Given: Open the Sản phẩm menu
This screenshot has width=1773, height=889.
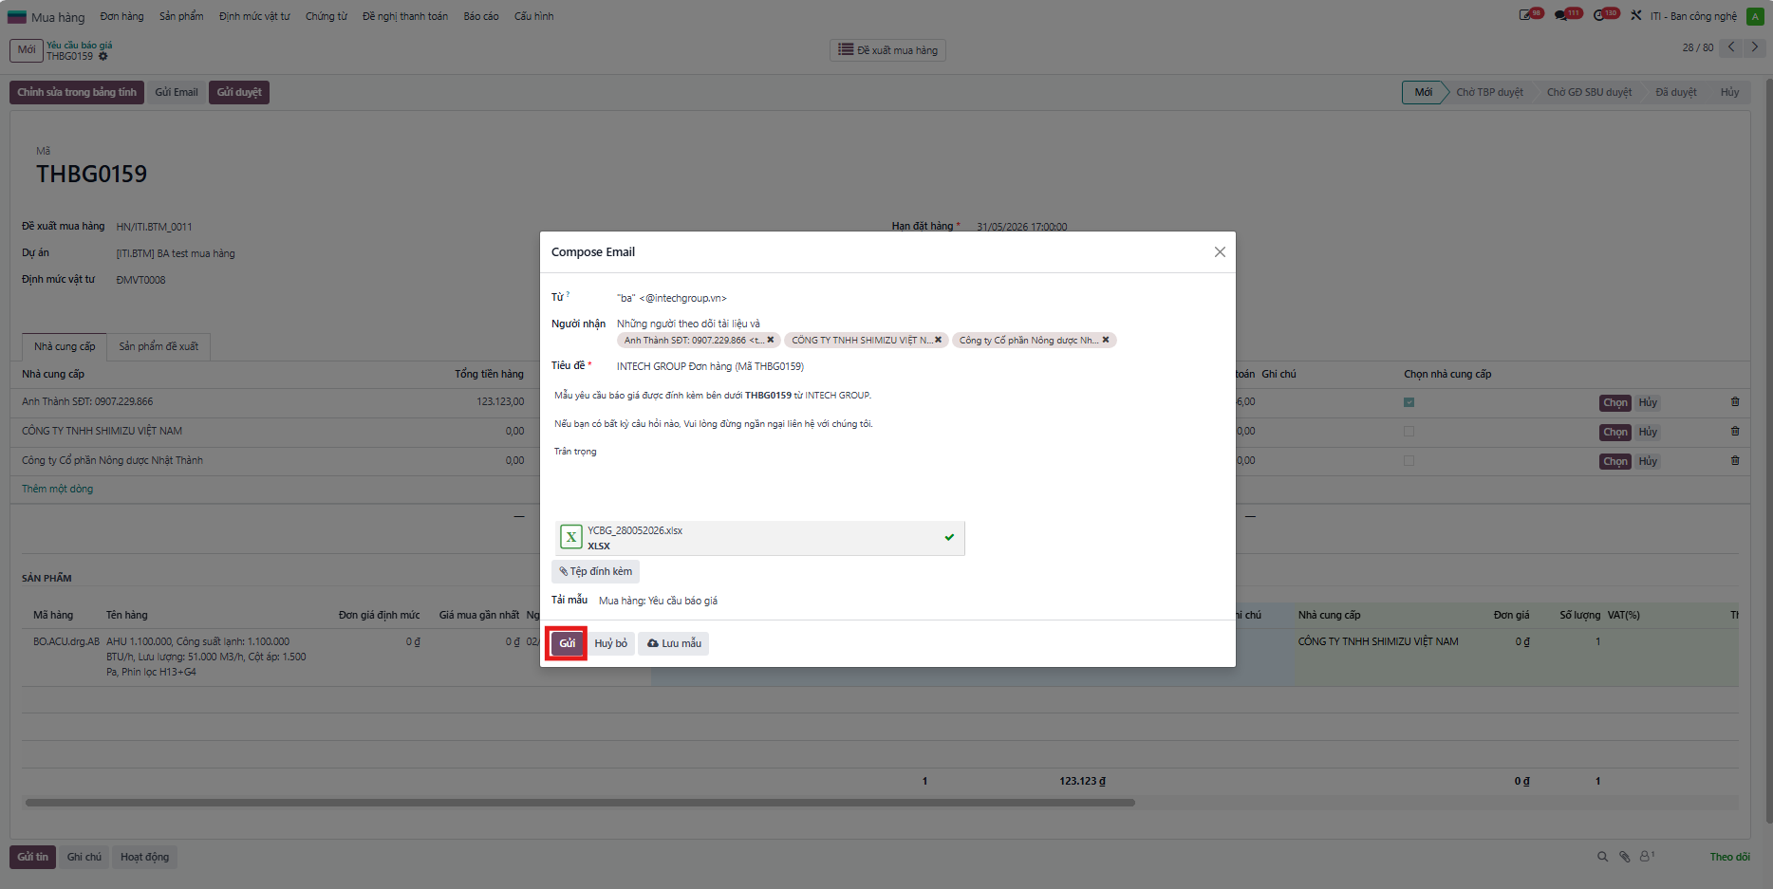Looking at the screenshot, I should 181,16.
